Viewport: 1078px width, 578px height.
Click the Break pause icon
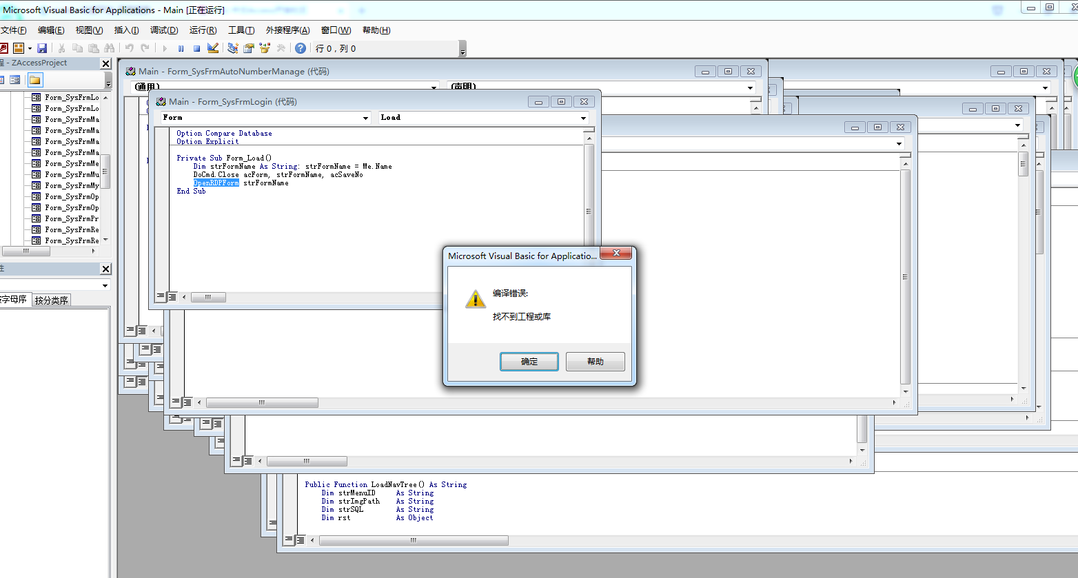181,48
